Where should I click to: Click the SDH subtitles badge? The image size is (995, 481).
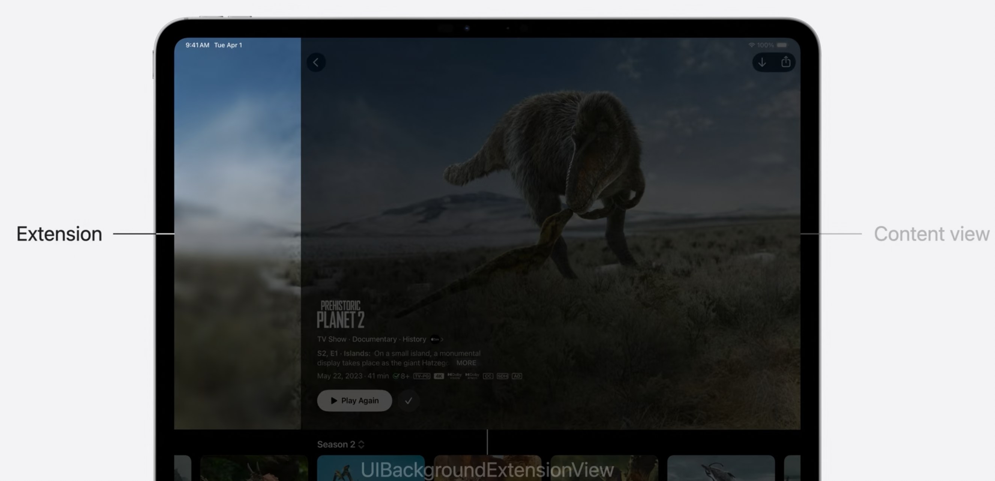pos(502,376)
